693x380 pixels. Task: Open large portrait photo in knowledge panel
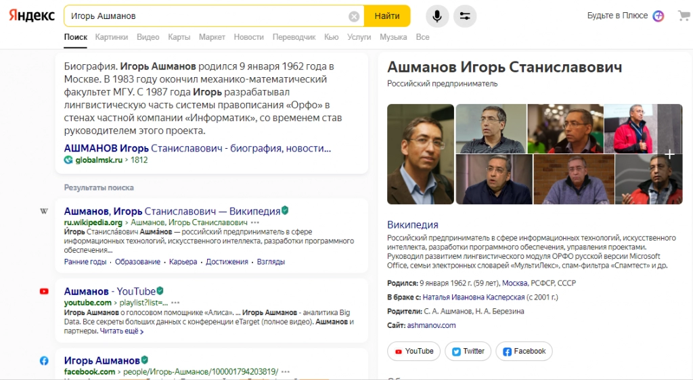tap(420, 154)
